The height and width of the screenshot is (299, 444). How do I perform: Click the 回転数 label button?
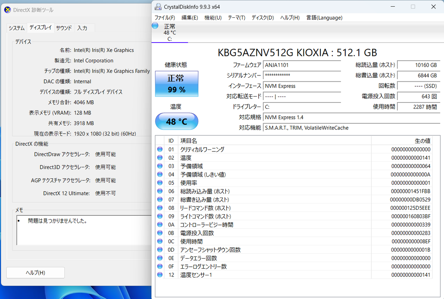pyautogui.click(x=387, y=86)
